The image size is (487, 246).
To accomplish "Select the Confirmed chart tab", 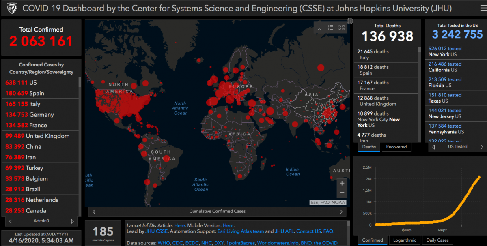I will point(373,240).
